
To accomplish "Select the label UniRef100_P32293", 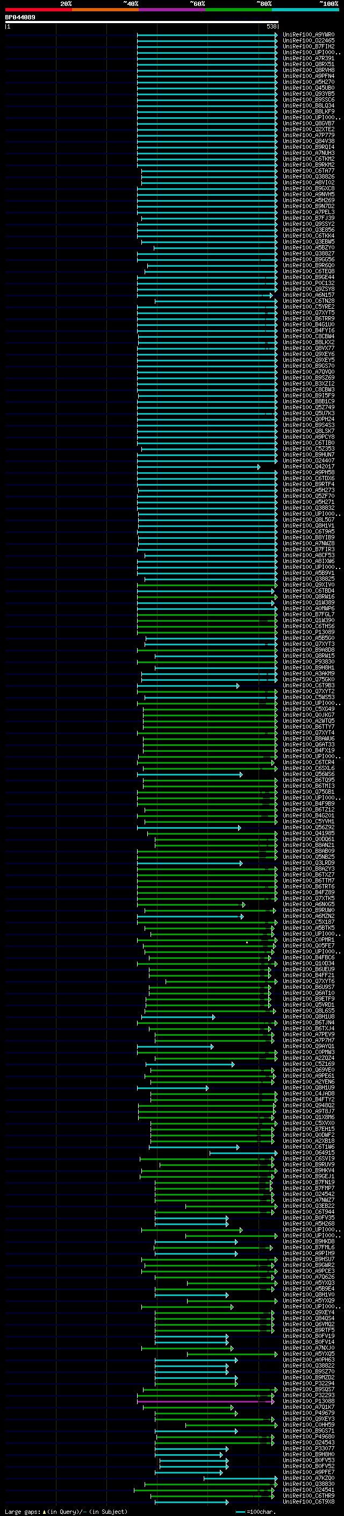I will tap(309, 1396).
